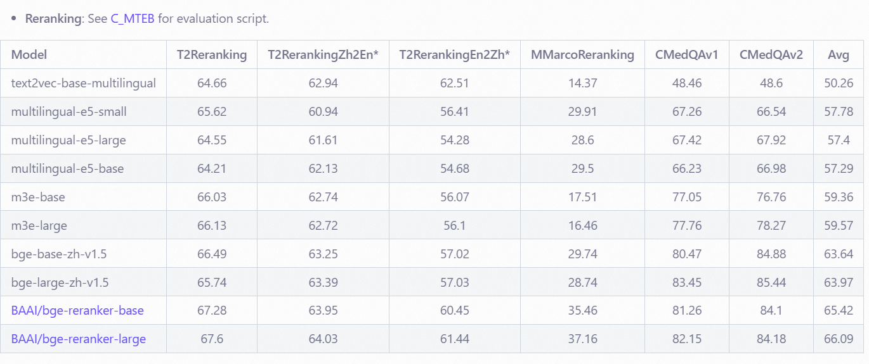
Task: Select the 85.44 CMedQAv2 score cell
Action: pyautogui.click(x=771, y=282)
